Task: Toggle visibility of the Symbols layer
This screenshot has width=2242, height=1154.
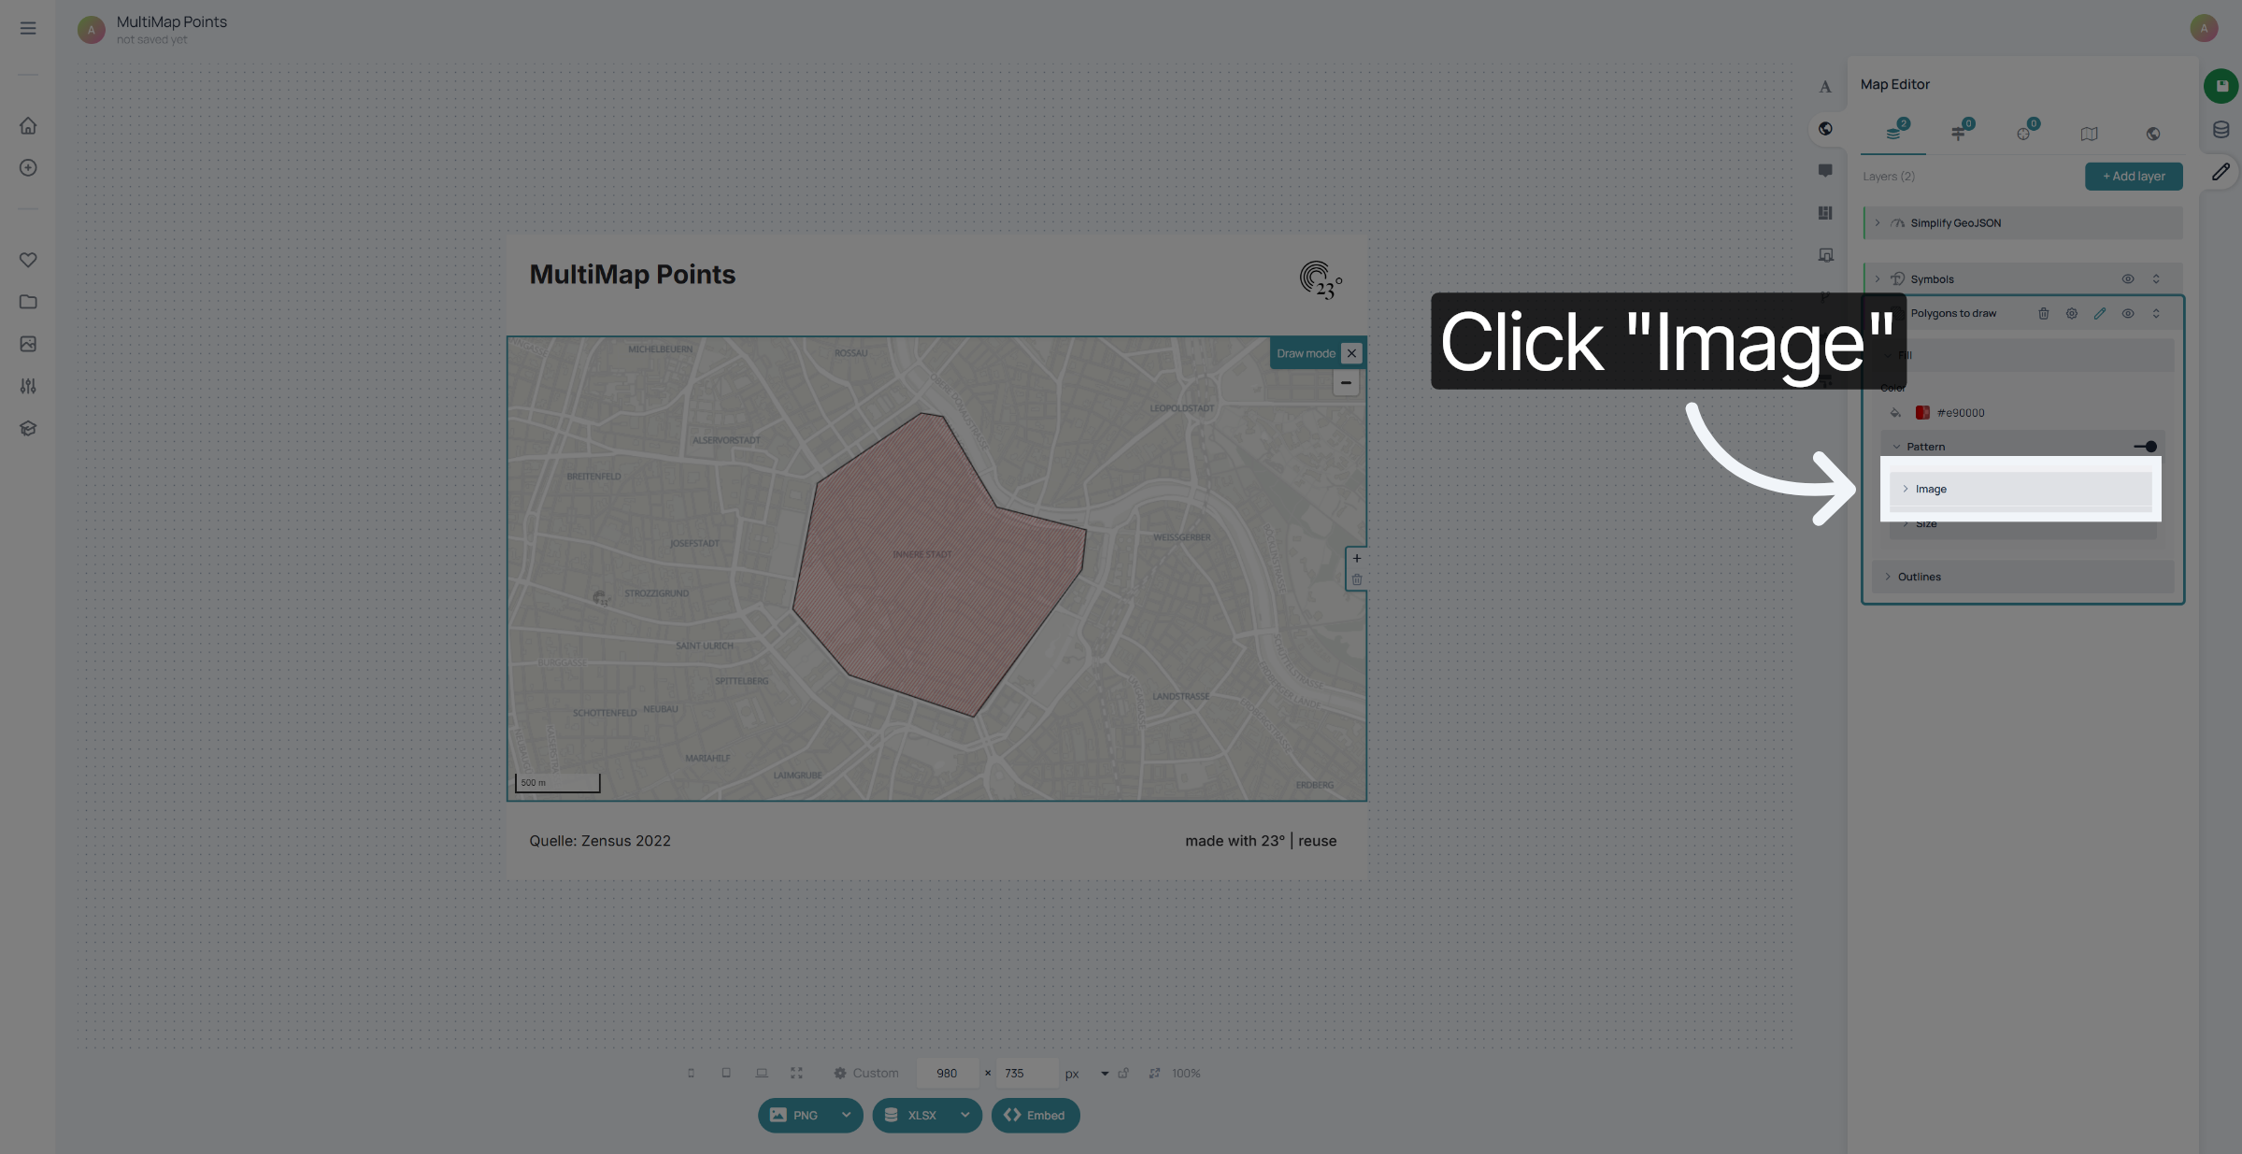Action: [x=2128, y=279]
